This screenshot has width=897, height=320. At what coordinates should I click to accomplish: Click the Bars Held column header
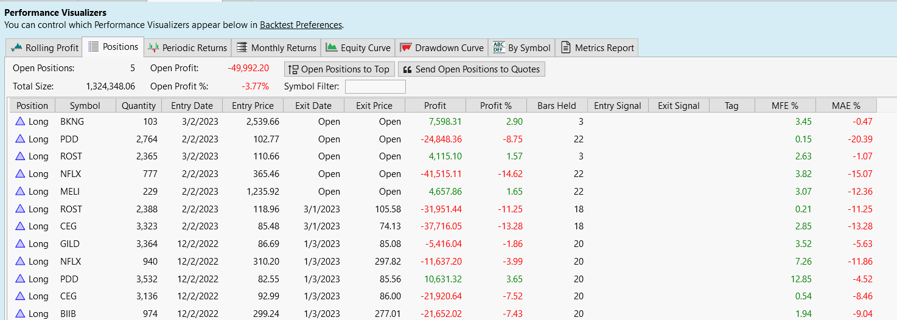(x=556, y=105)
